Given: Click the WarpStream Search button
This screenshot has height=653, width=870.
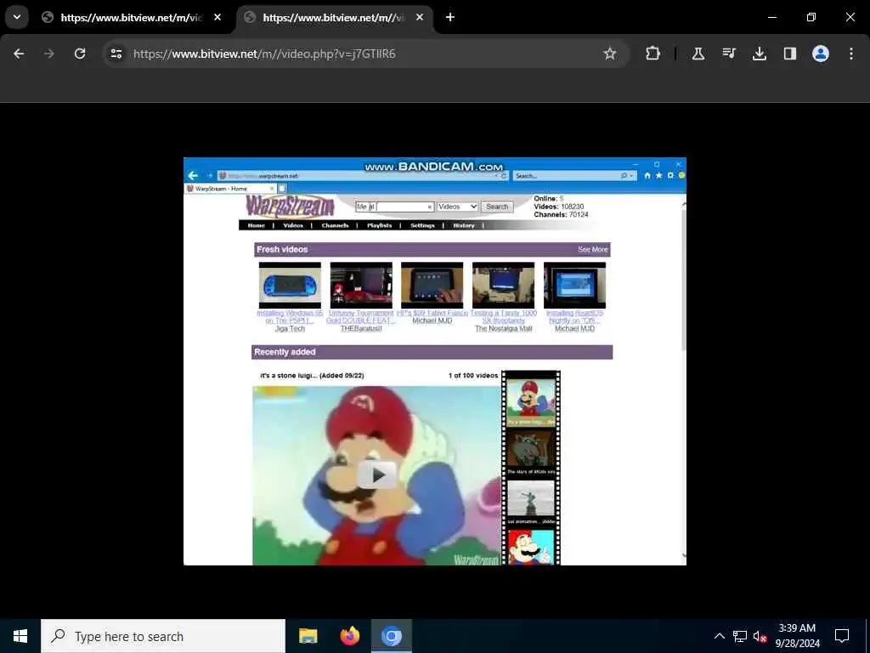Looking at the screenshot, I should point(497,207).
